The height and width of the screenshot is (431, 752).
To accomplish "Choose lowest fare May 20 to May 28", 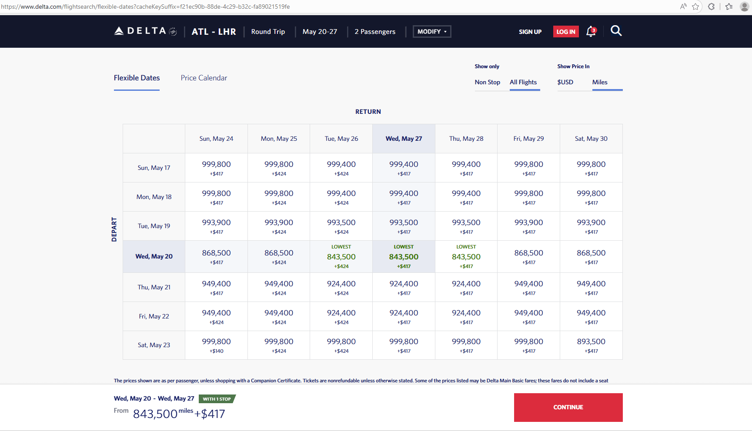I will click(x=466, y=257).
